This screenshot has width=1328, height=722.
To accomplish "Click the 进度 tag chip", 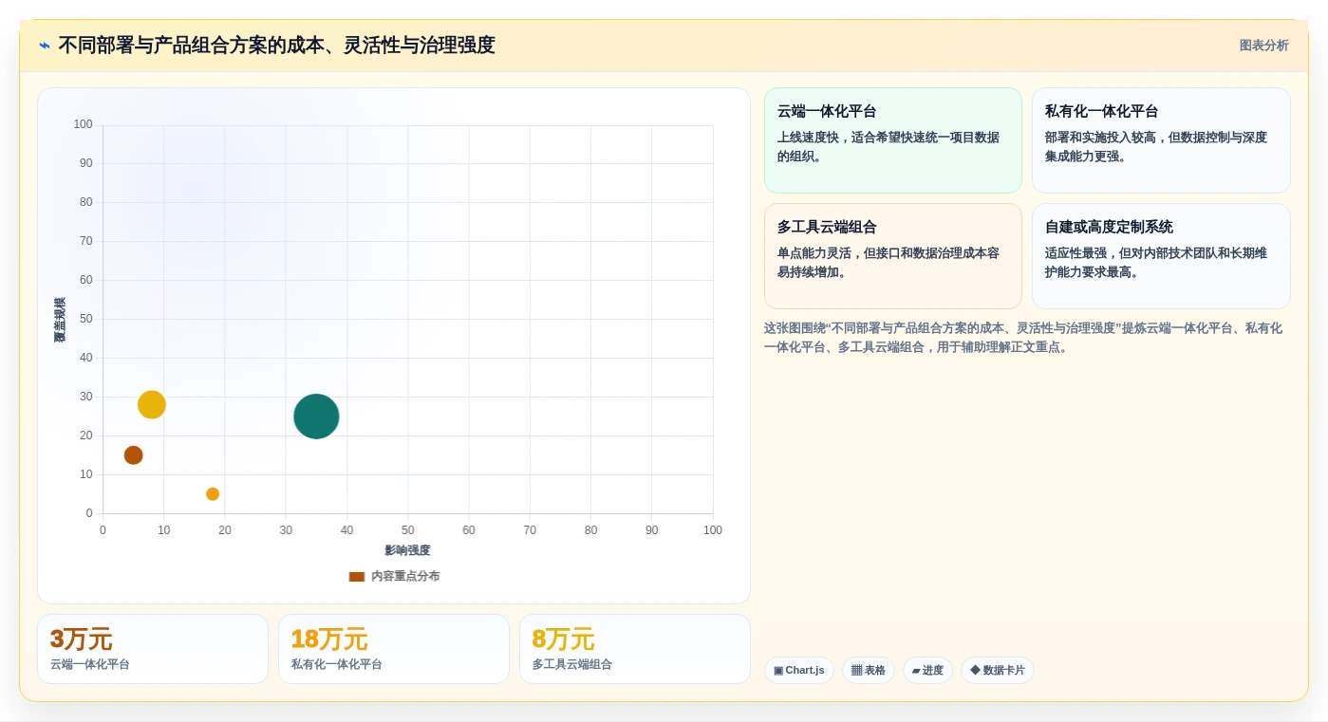I will [x=927, y=671].
